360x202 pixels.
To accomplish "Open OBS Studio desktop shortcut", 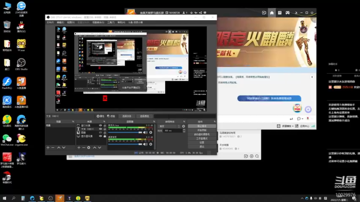I will coord(21,64).
